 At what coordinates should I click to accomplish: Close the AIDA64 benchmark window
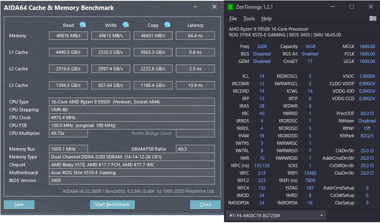coord(214,7)
